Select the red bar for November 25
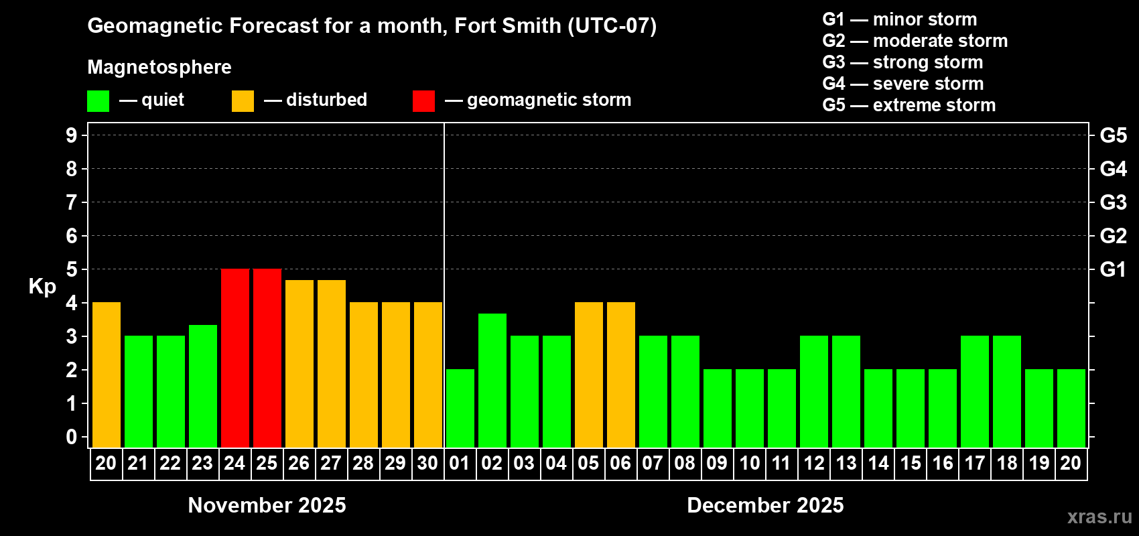 (267, 358)
